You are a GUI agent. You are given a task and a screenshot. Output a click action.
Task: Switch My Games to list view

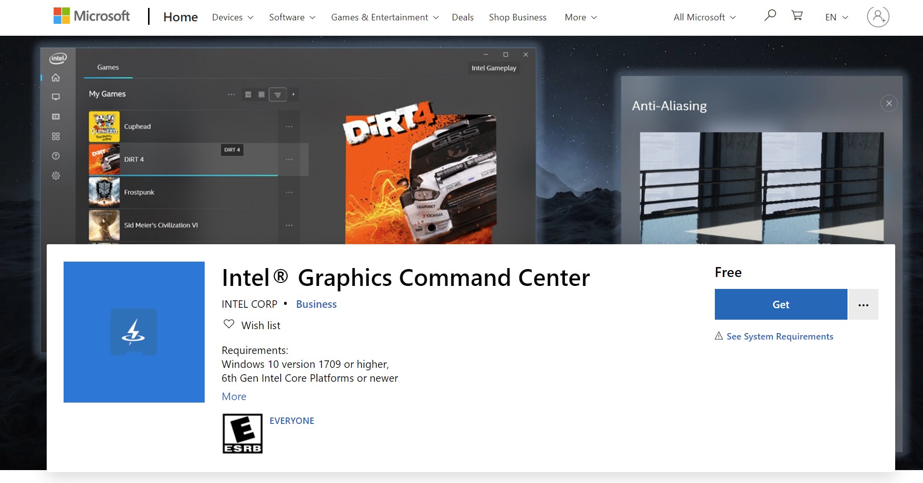pos(248,94)
